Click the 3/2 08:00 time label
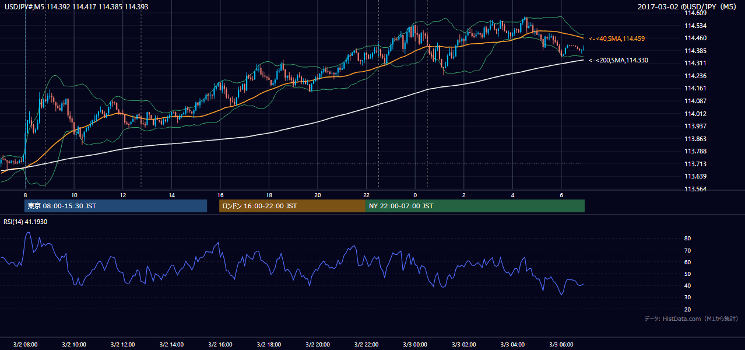Screen dimensions: 745x350 tap(25, 345)
